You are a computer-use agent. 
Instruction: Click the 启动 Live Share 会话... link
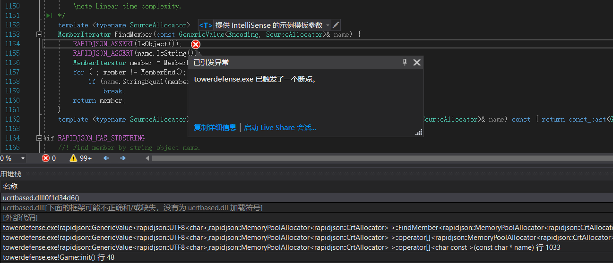(280, 128)
